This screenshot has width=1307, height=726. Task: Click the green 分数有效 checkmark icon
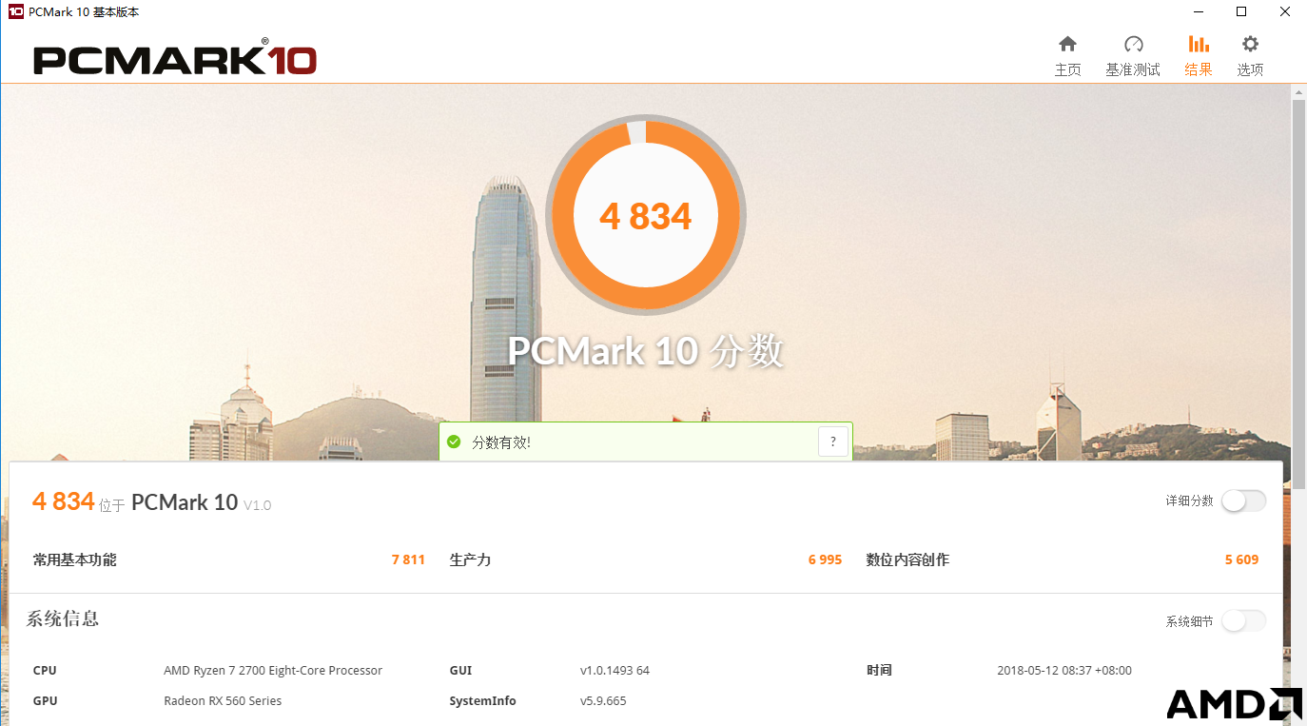tap(454, 441)
